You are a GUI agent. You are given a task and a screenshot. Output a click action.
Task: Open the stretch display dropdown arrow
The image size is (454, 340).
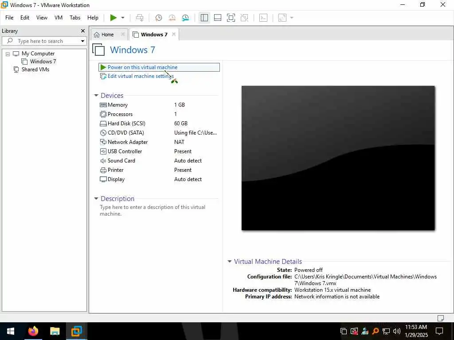pos(292,18)
